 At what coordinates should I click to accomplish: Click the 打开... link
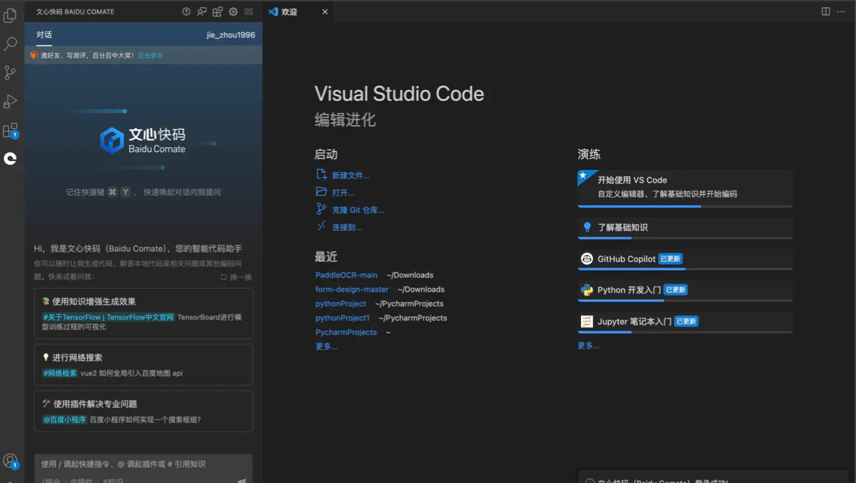click(x=343, y=193)
